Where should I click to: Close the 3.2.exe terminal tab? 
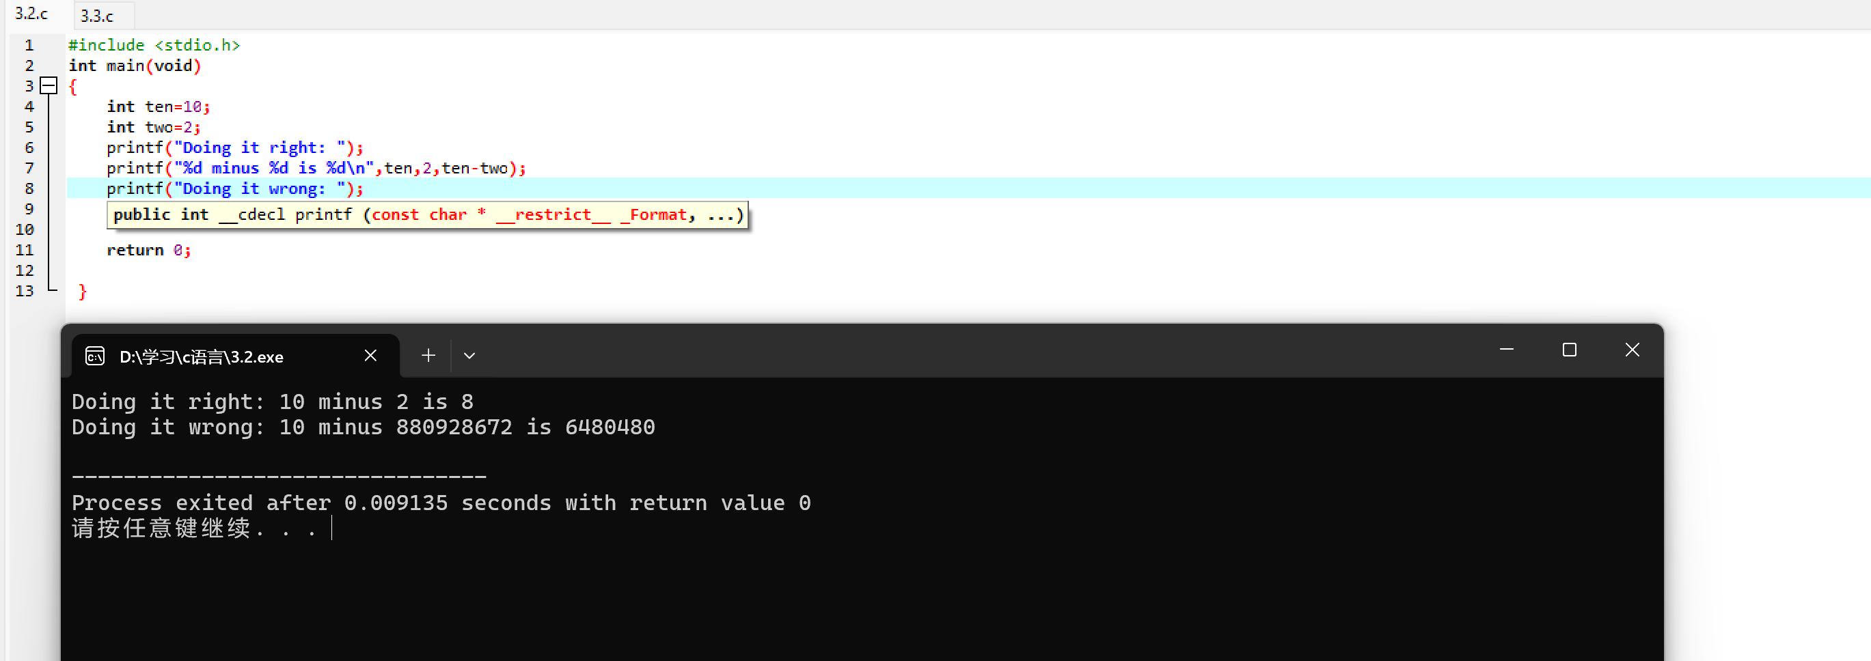click(x=370, y=356)
